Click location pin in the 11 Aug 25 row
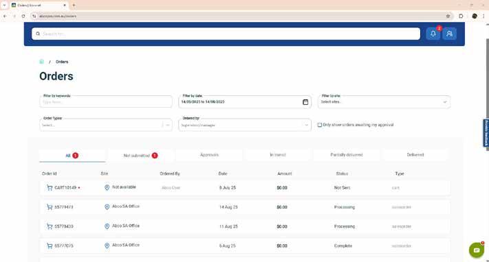Screen dimensions: 489x262 coord(107,226)
